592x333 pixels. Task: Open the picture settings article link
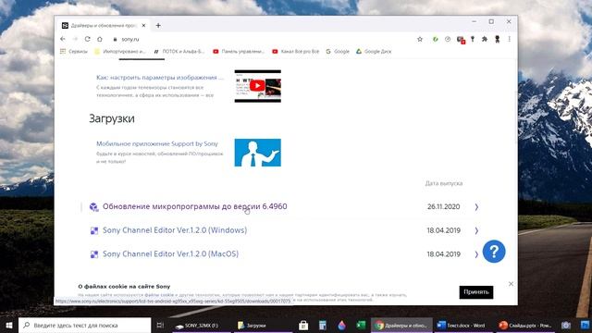[x=160, y=78]
